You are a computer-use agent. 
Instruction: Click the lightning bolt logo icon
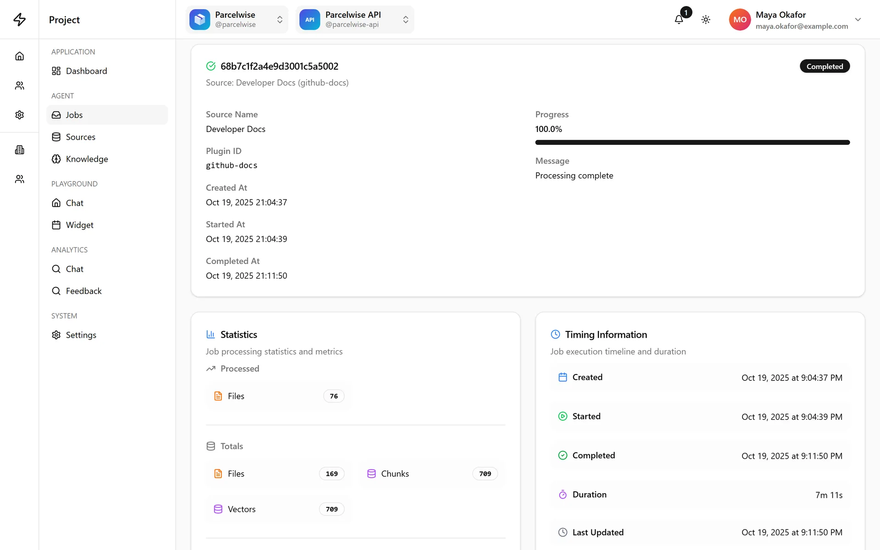point(19,19)
